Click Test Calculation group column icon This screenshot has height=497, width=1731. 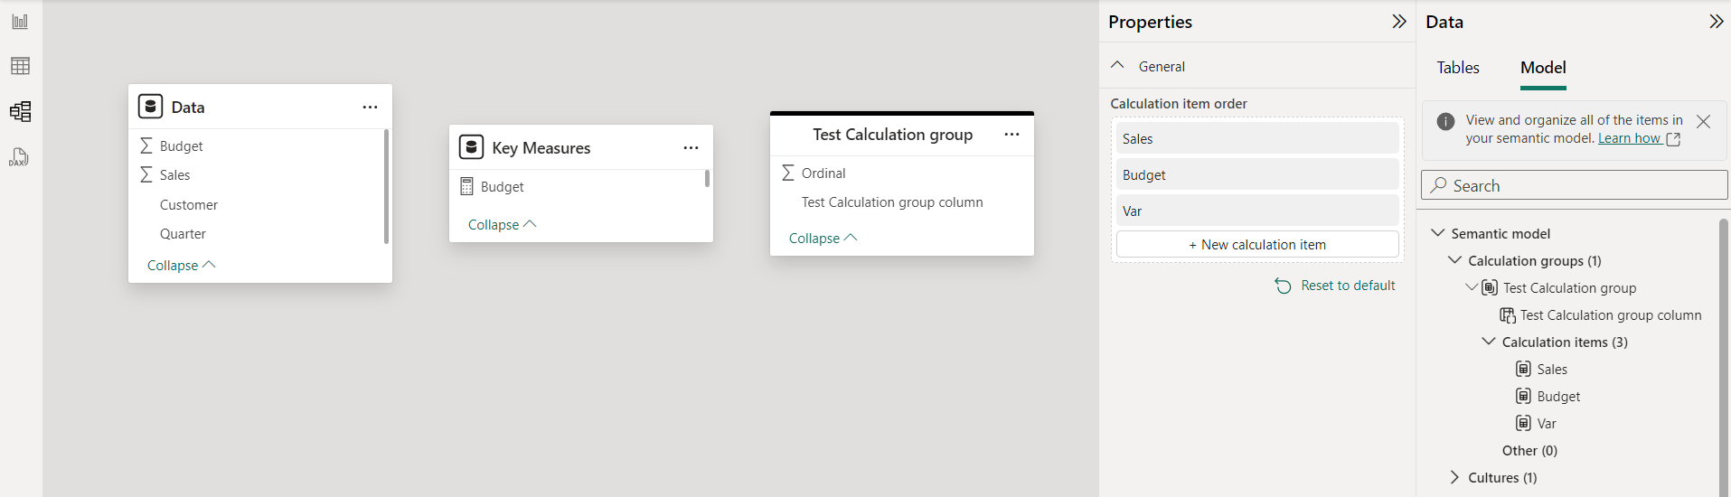[x=1508, y=314]
